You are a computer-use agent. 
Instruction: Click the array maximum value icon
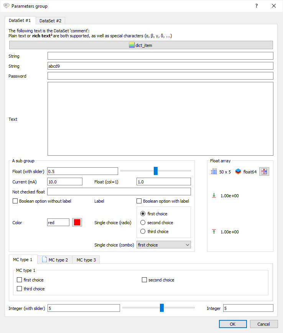pyautogui.click(x=214, y=232)
